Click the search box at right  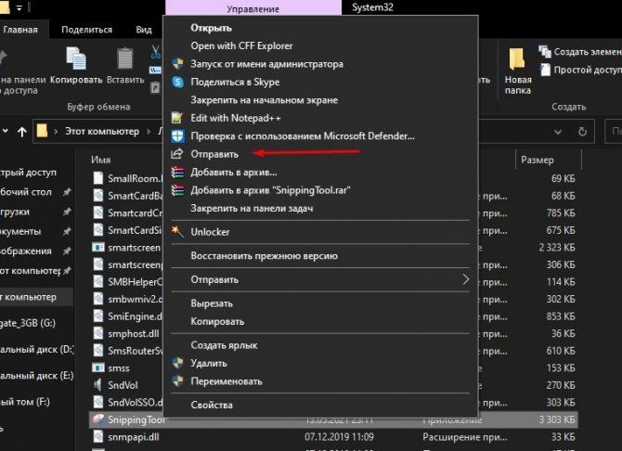(x=613, y=131)
